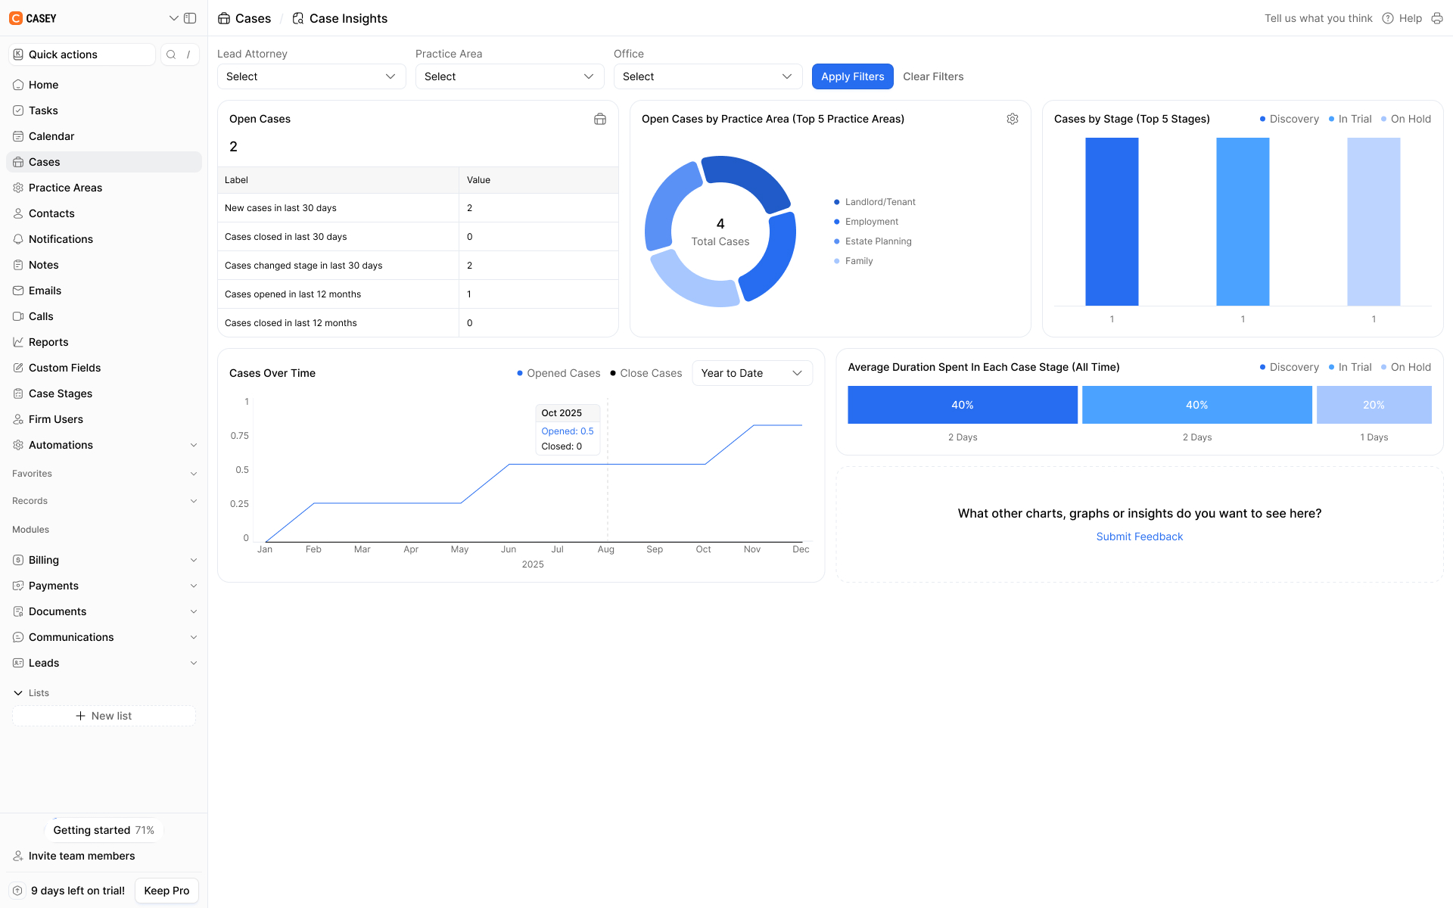Click the Case Stages icon
This screenshot has width=1453, height=908.
pos(18,393)
